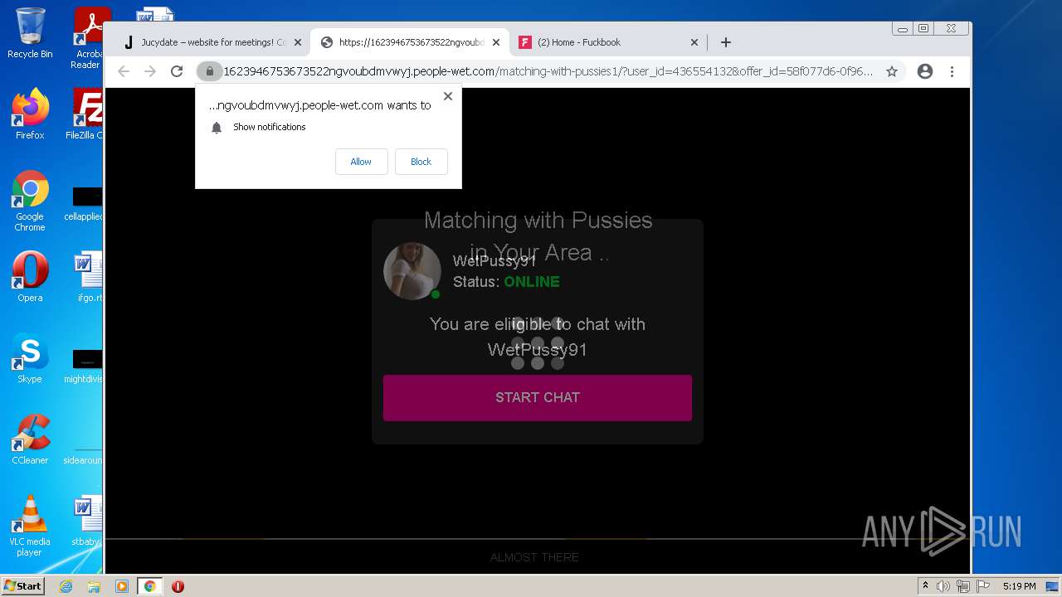The width and height of the screenshot is (1062, 597).
Task: Close the Fuckbook tab
Action: pyautogui.click(x=694, y=42)
